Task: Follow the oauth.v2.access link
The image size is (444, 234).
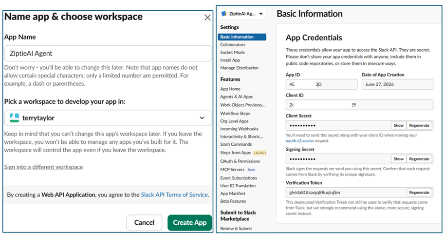Action: point(299,141)
